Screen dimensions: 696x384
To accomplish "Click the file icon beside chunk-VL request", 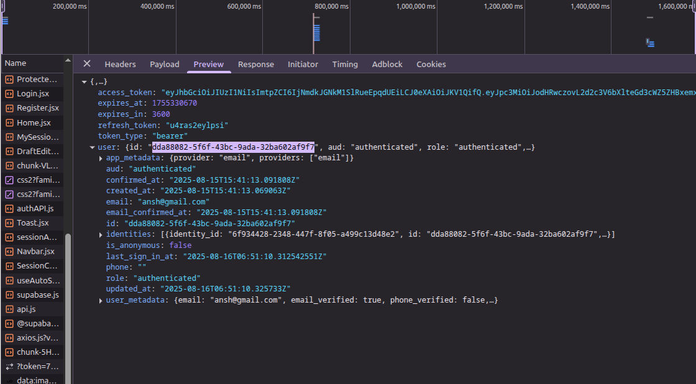I will (x=9, y=165).
